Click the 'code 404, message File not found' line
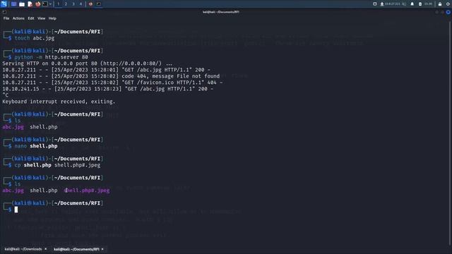Viewport: 452px width, 254px height. [x=111, y=76]
